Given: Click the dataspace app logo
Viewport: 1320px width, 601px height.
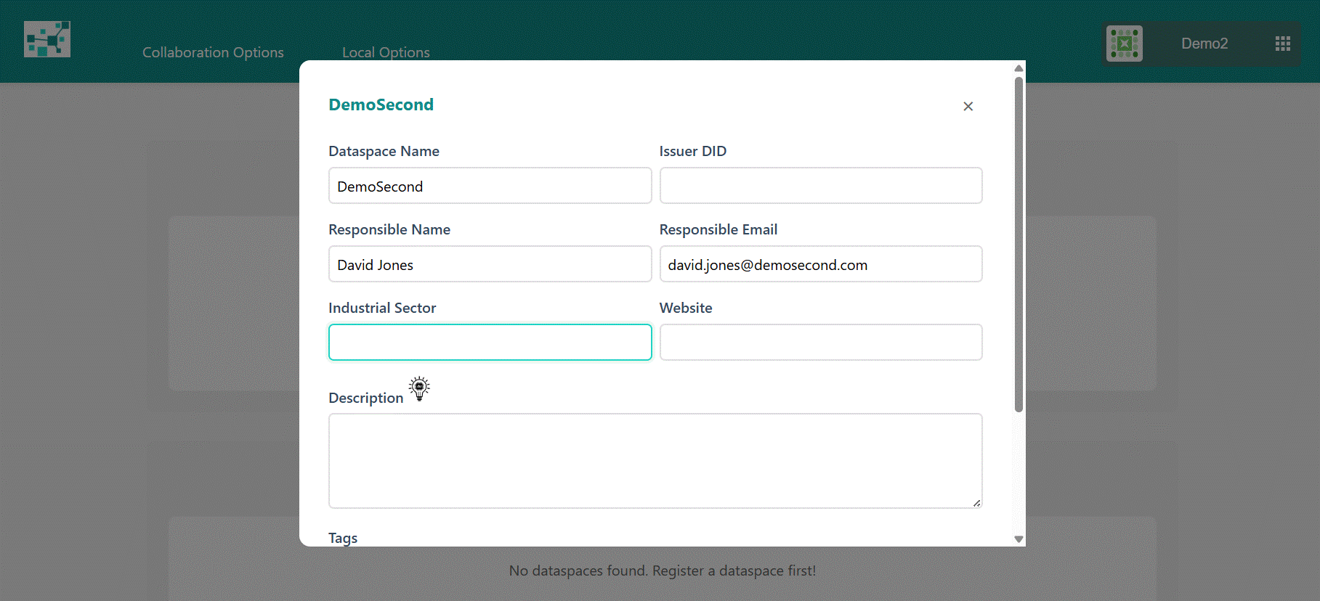Looking at the screenshot, I should [47, 39].
